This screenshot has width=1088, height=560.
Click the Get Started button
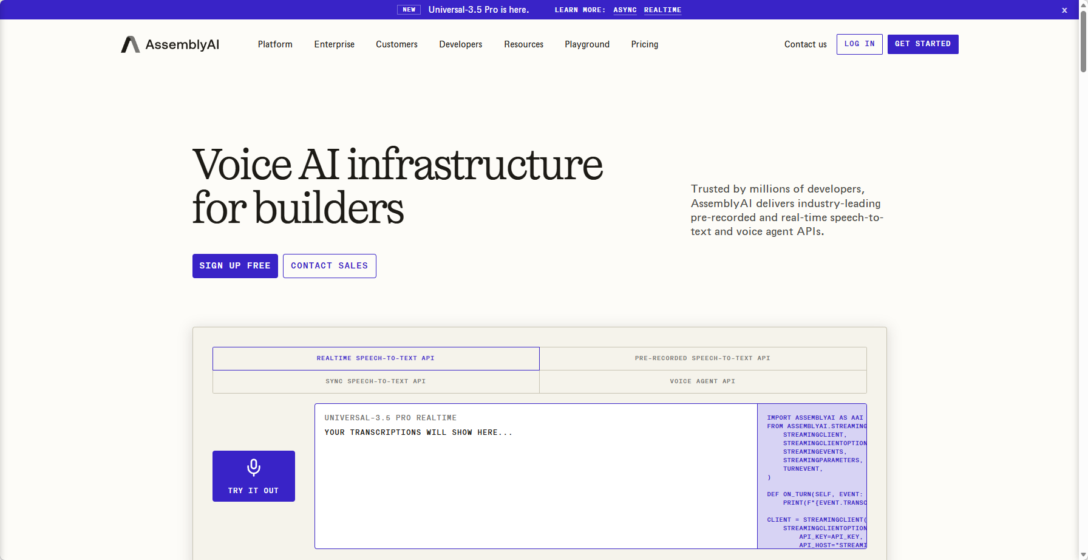tap(923, 44)
